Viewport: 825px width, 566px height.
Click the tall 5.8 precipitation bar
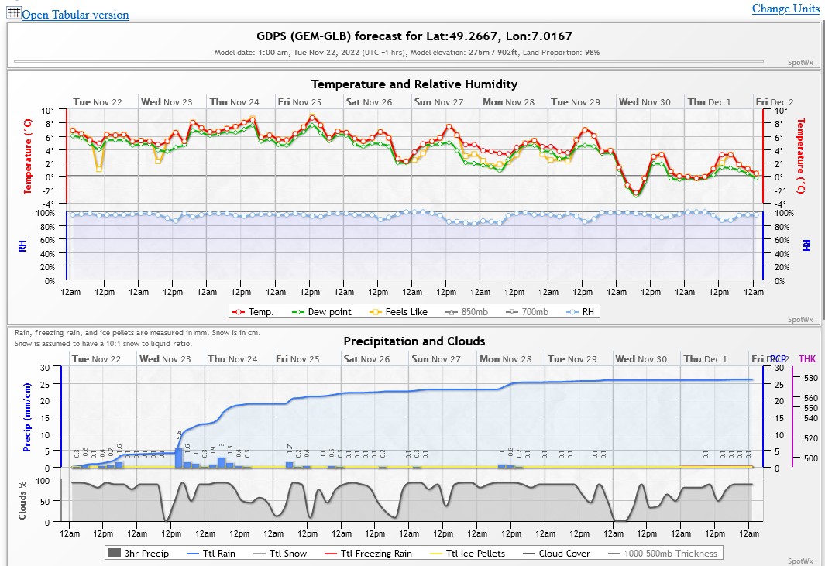(x=179, y=458)
